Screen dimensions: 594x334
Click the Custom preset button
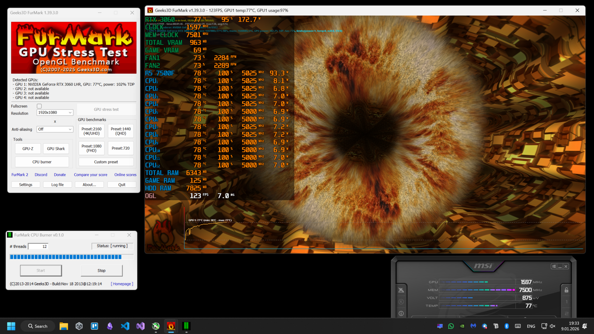[106, 162]
